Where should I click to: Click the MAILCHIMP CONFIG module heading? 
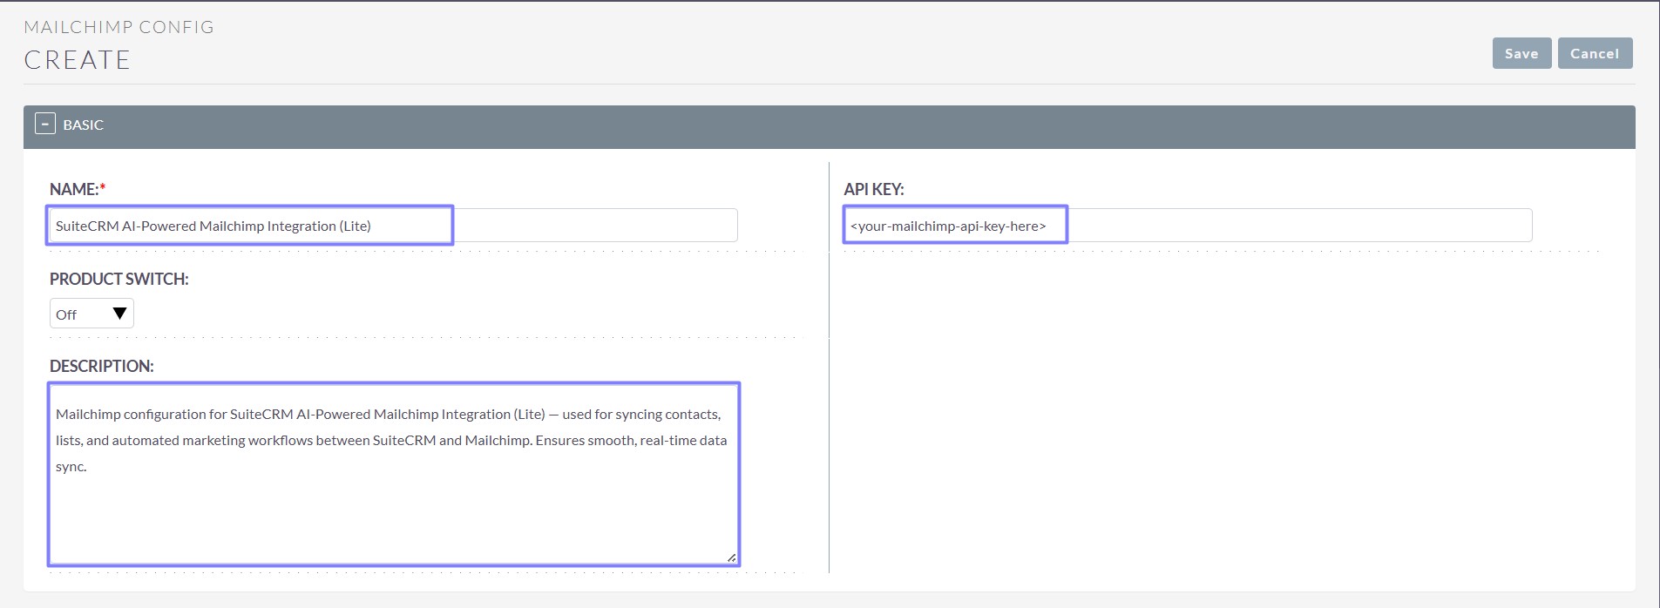119,27
